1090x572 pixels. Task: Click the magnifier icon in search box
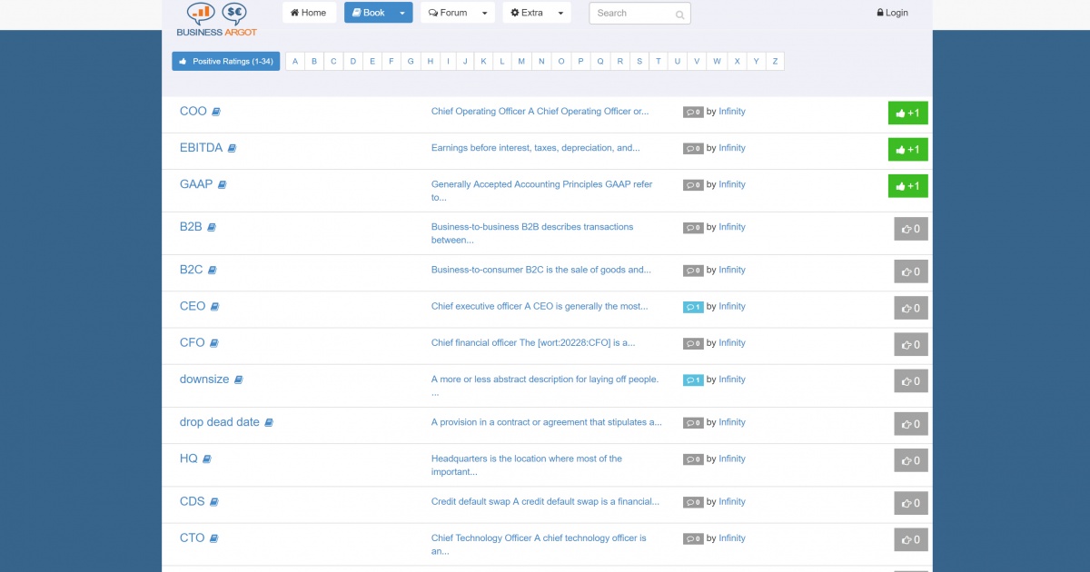(x=680, y=15)
